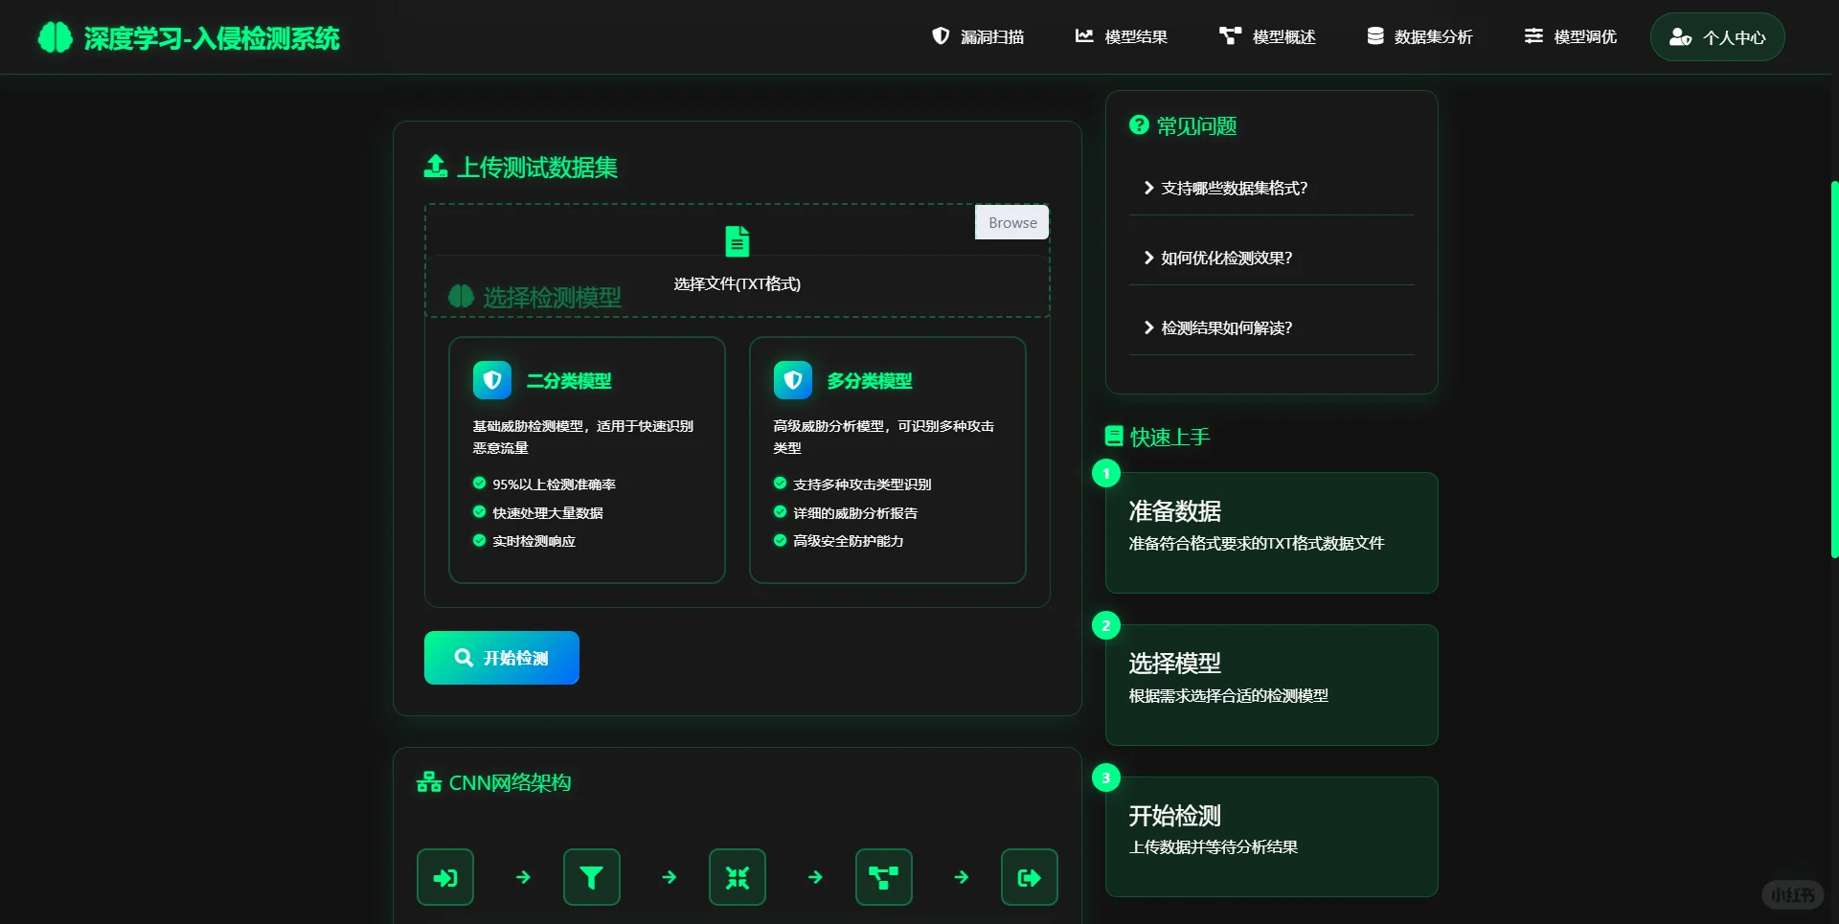This screenshot has width=1839, height=924.
Task: Click the output layer icon in CNN架构
Action: (1029, 876)
